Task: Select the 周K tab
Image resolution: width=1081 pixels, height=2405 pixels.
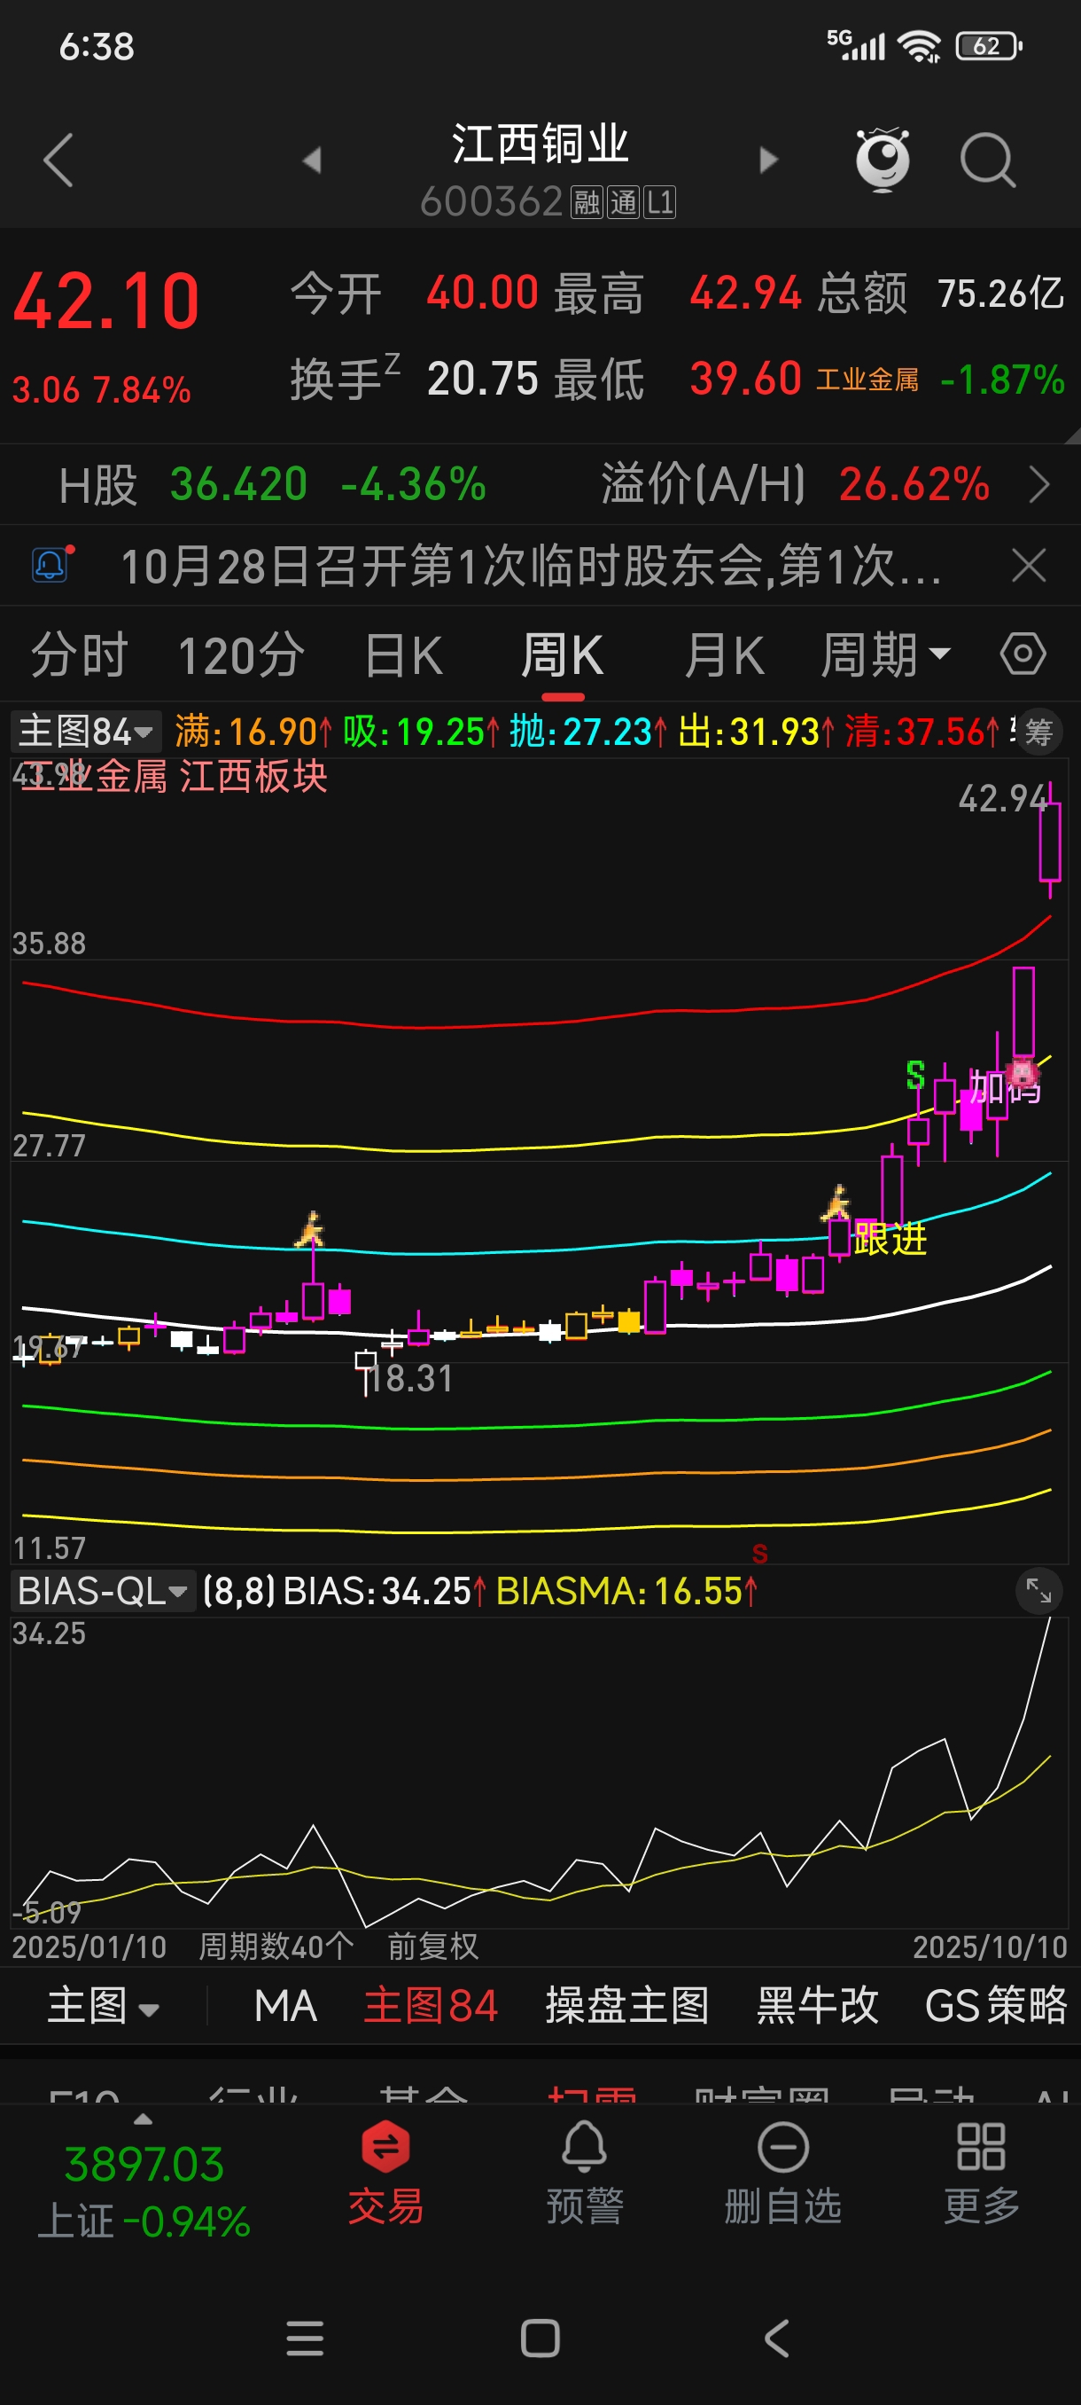Action: tap(563, 654)
